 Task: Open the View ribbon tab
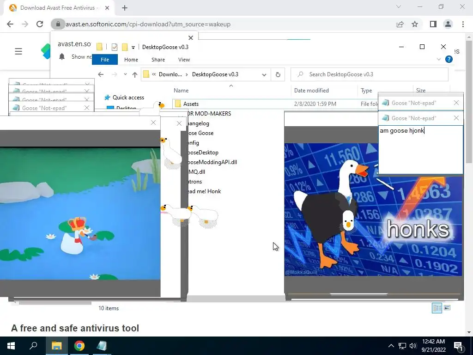(184, 60)
